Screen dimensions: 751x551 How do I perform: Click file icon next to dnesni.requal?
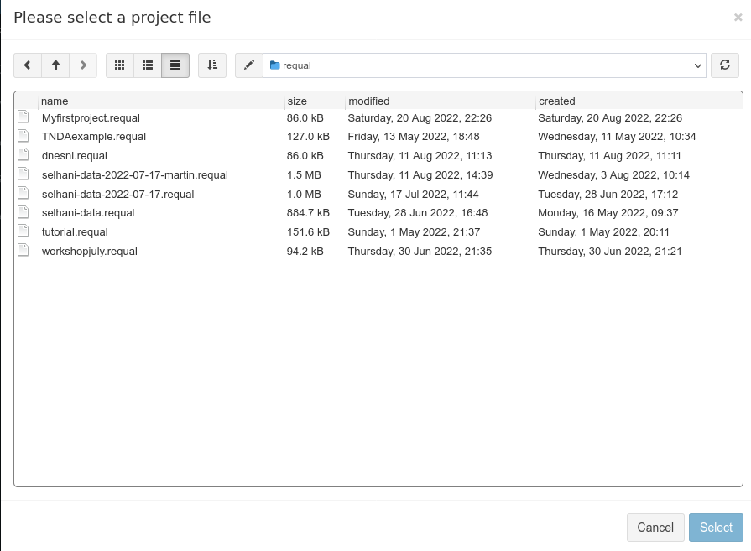(23, 154)
